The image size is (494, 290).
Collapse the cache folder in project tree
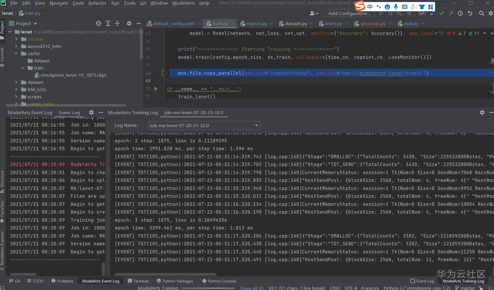click(16, 53)
